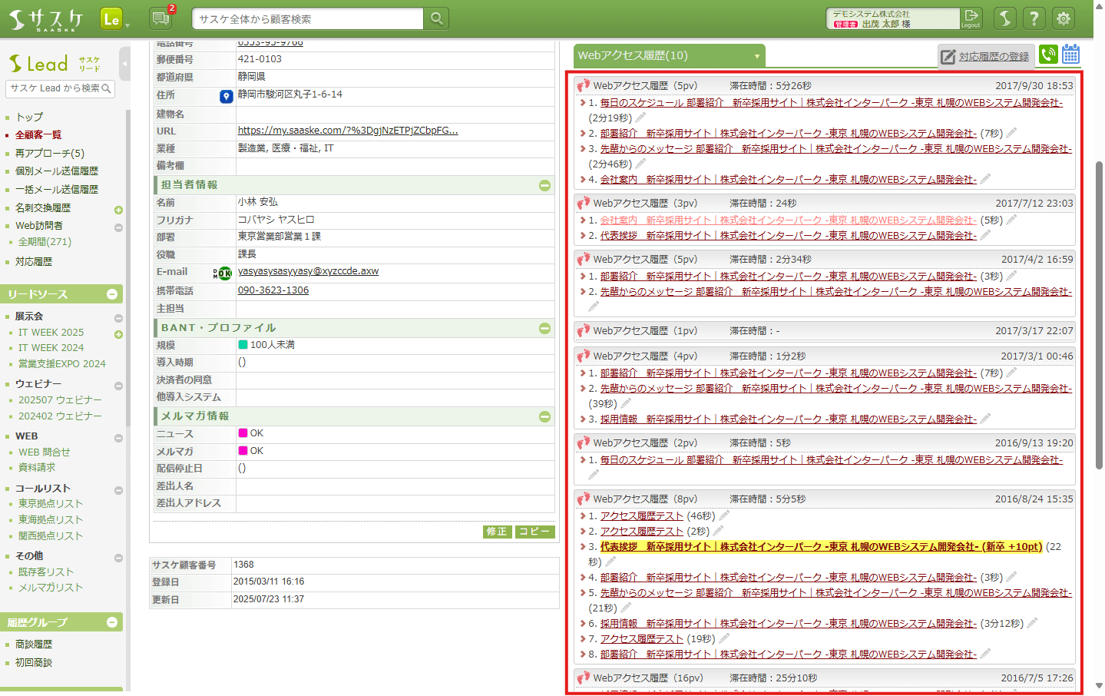The image size is (1105, 696).
Task: Click the 修正 button
Action: click(497, 532)
